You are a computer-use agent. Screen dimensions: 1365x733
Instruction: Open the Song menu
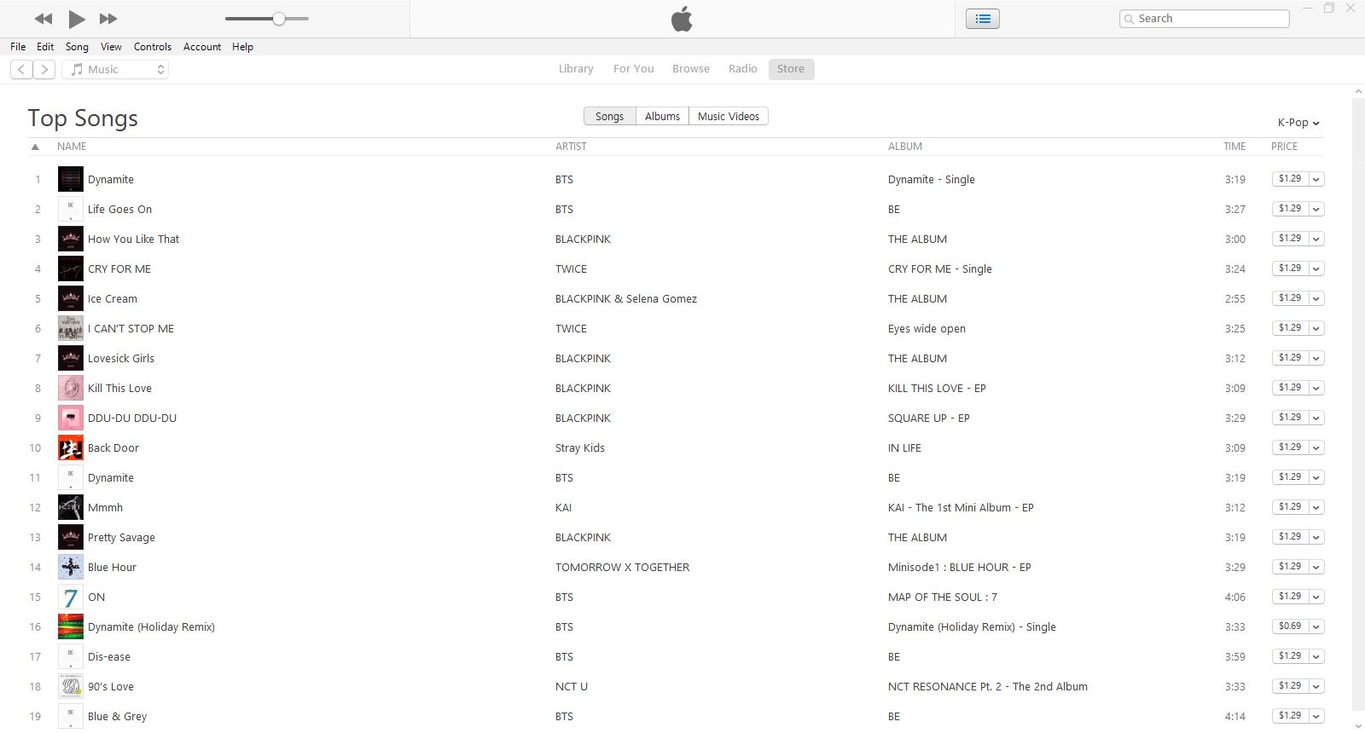click(77, 47)
